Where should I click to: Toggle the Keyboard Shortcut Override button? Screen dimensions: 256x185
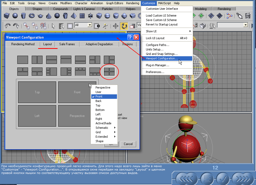coord(203,26)
